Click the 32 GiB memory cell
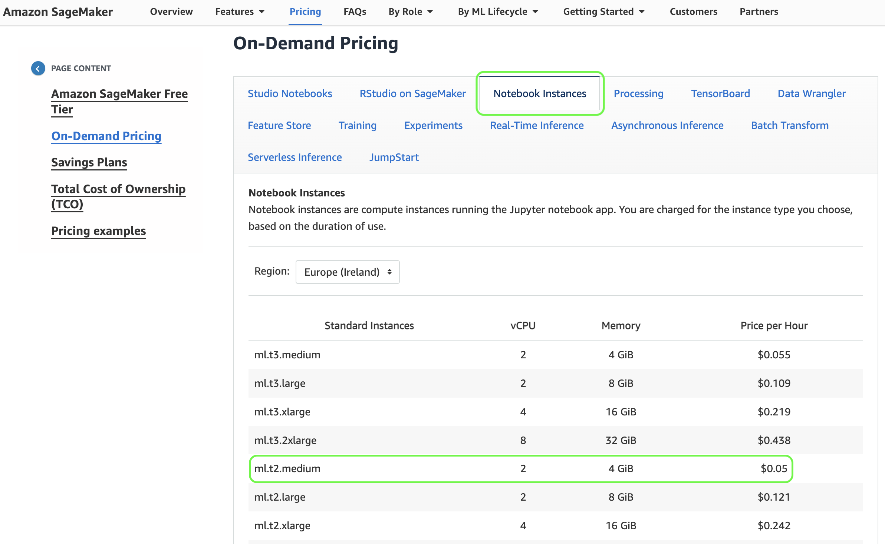 [x=621, y=440]
